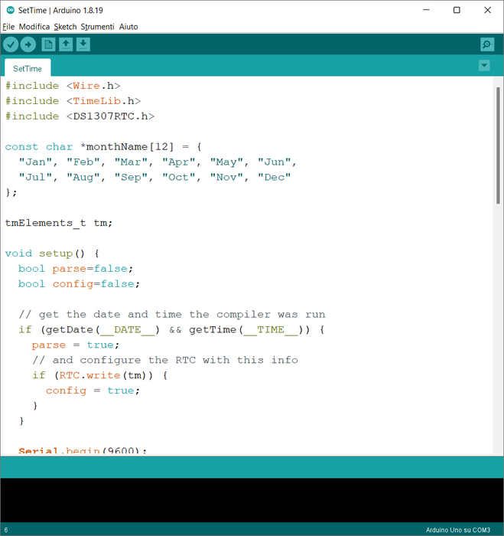Click the "Dec" string literal
The width and height of the screenshot is (504, 536).
(275, 177)
